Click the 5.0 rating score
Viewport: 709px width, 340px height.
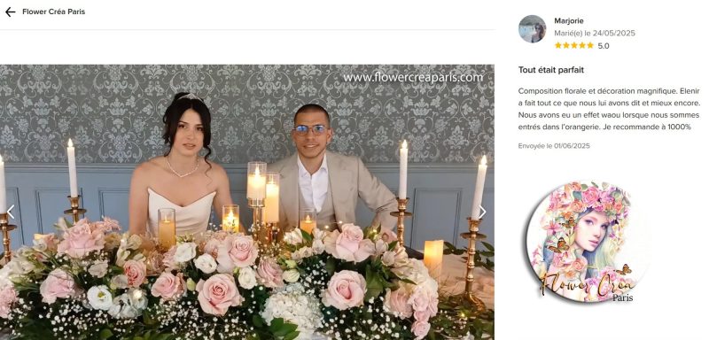(604, 46)
